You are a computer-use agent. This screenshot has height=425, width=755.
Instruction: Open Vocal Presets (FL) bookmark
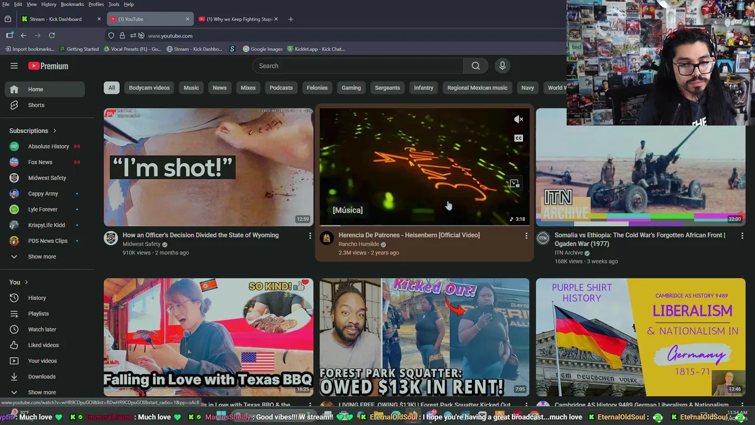pyautogui.click(x=132, y=49)
